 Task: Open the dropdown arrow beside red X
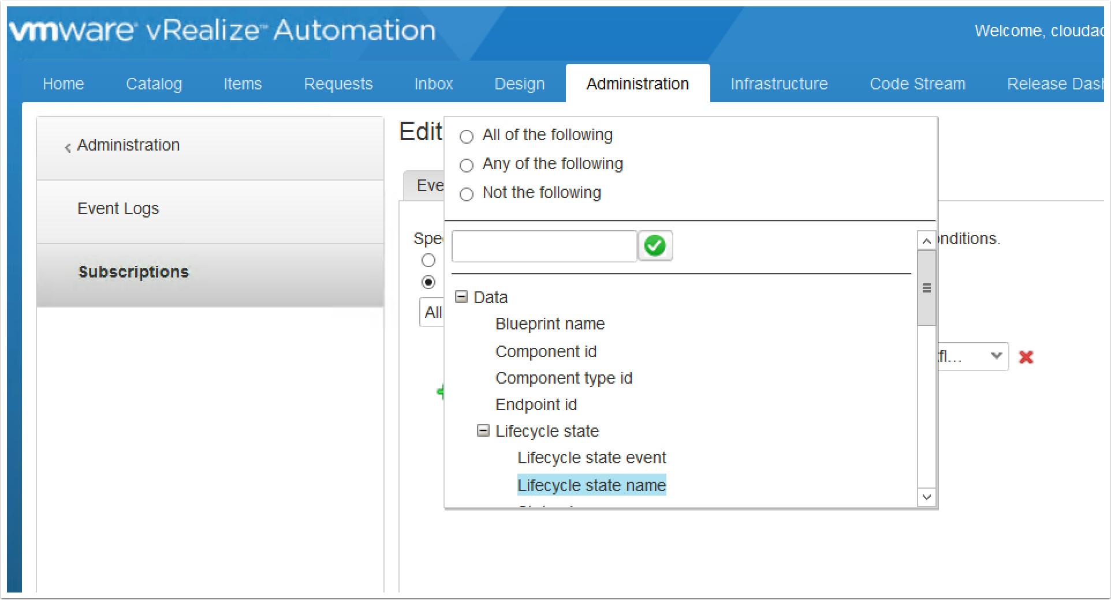(x=996, y=356)
